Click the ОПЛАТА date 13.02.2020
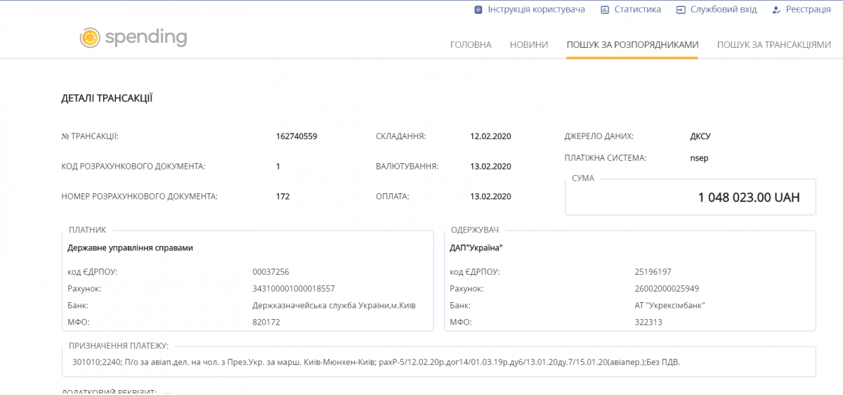The image size is (843, 395). (x=490, y=197)
